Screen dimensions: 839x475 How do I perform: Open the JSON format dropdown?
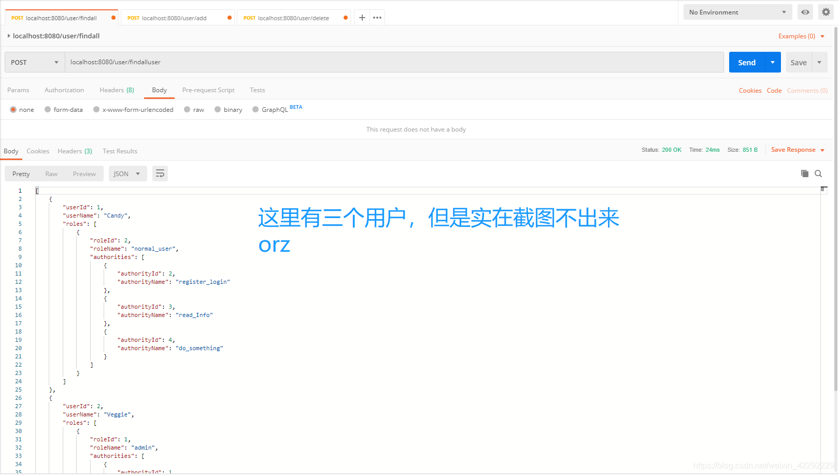coord(127,174)
